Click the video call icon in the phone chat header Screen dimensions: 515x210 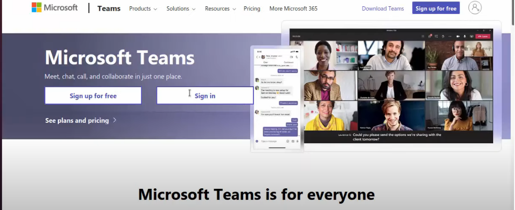(291, 57)
